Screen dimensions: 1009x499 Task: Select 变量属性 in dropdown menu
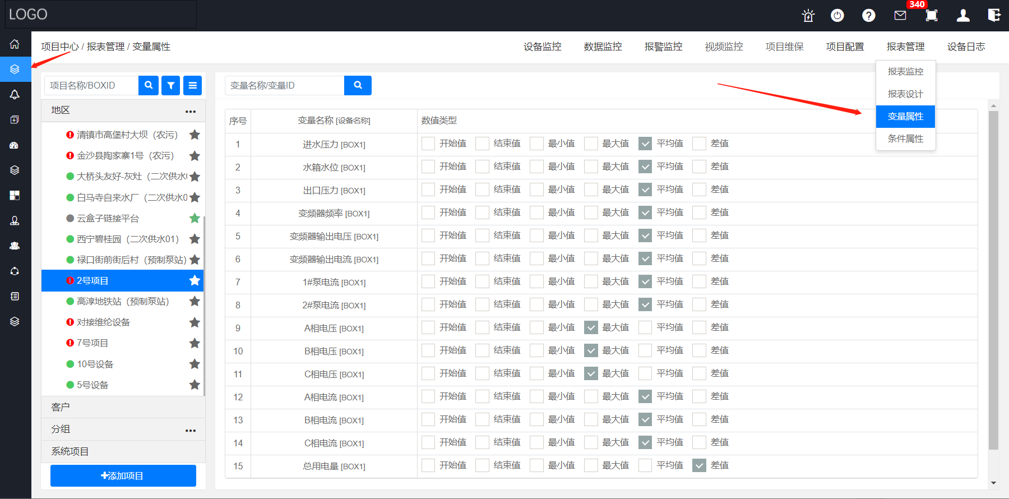click(x=905, y=117)
